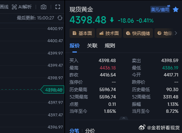This screenshot has height=133, width=182.
Task: Click the 现货黄金 title
Action: point(81,10)
